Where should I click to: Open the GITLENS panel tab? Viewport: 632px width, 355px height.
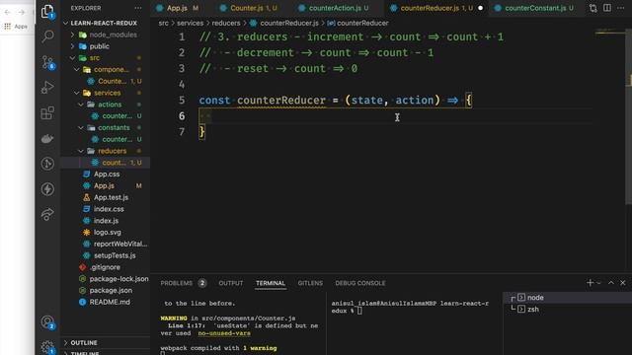[310, 283]
